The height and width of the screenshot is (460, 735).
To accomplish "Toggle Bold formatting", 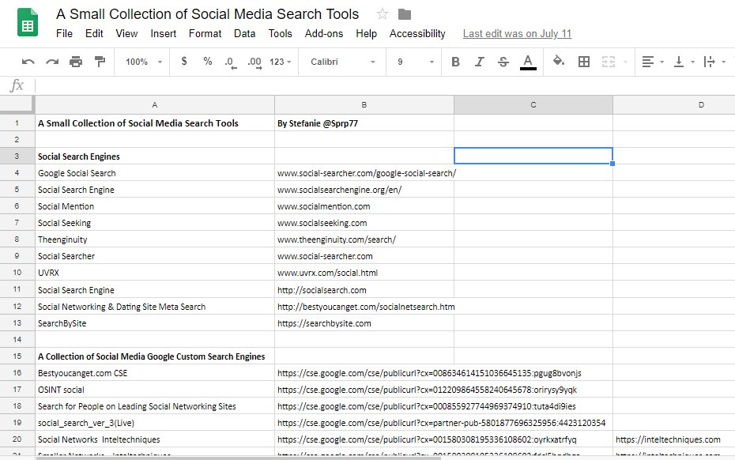I will pos(455,62).
